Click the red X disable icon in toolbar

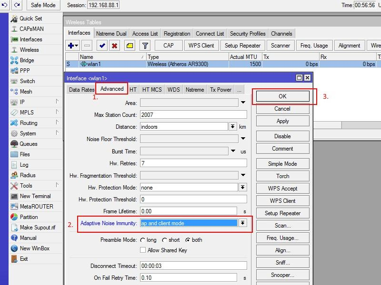[115, 46]
